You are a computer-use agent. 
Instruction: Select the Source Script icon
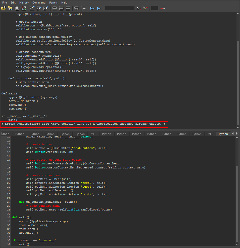click(x=10, y=8)
